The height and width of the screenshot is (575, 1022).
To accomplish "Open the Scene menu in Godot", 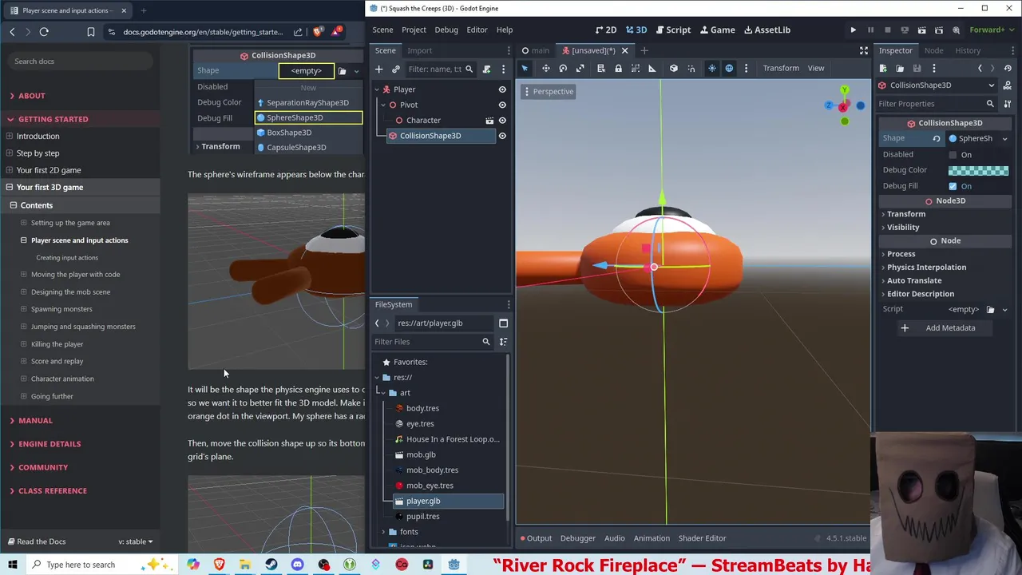I will click(382, 30).
